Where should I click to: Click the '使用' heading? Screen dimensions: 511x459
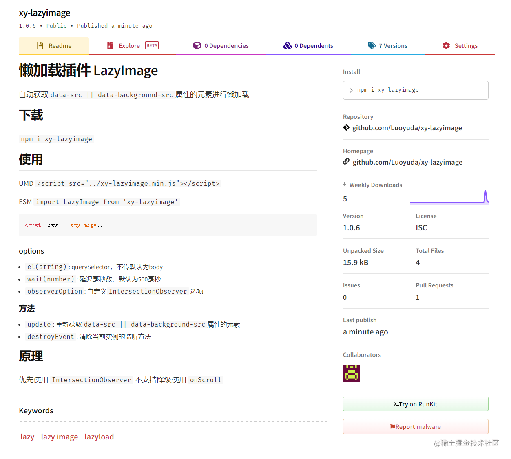pos(31,159)
